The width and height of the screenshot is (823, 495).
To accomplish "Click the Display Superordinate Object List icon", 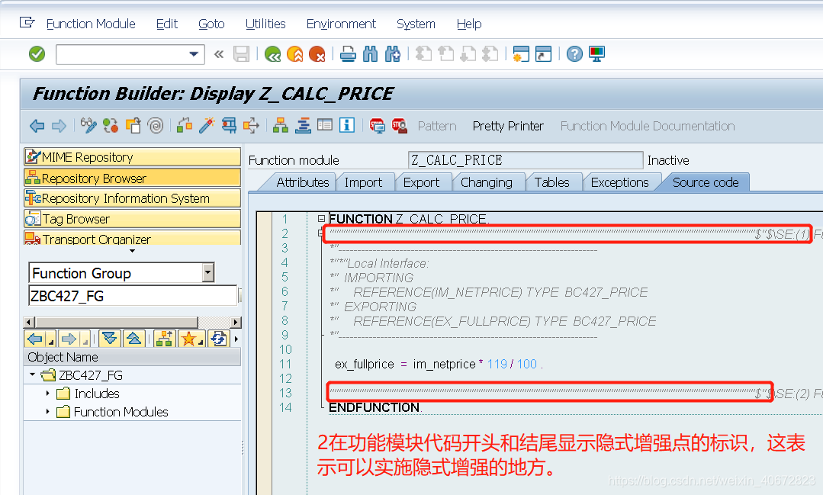I will coord(164,339).
